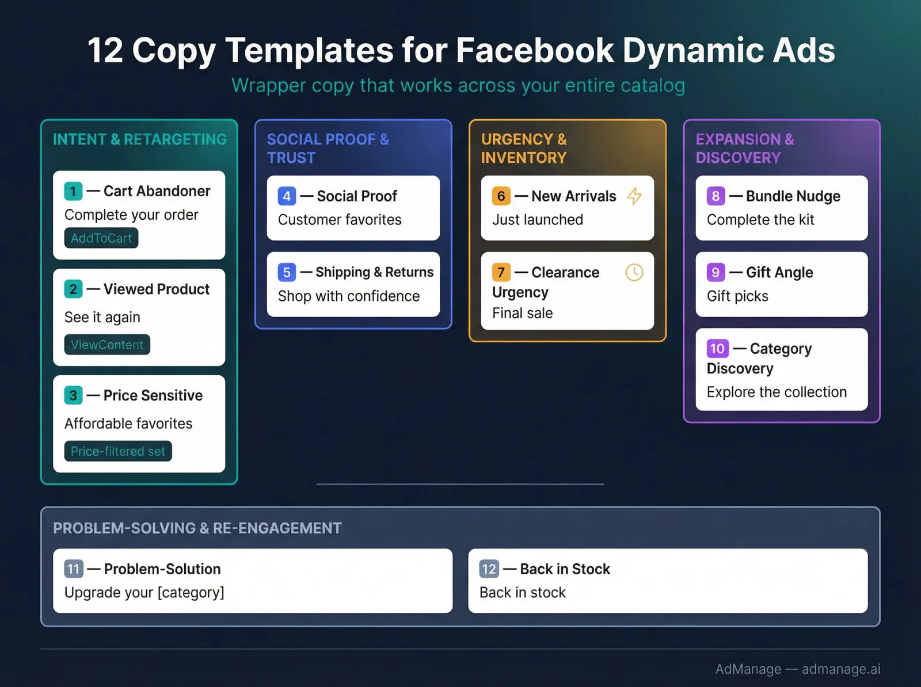The height and width of the screenshot is (687, 921).
Task: Select the "EXPANSION & DISCOVERY" section heading
Action: 745,148
